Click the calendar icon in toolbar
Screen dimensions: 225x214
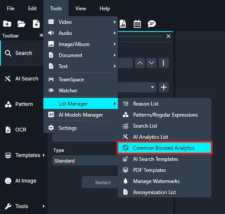point(137,24)
